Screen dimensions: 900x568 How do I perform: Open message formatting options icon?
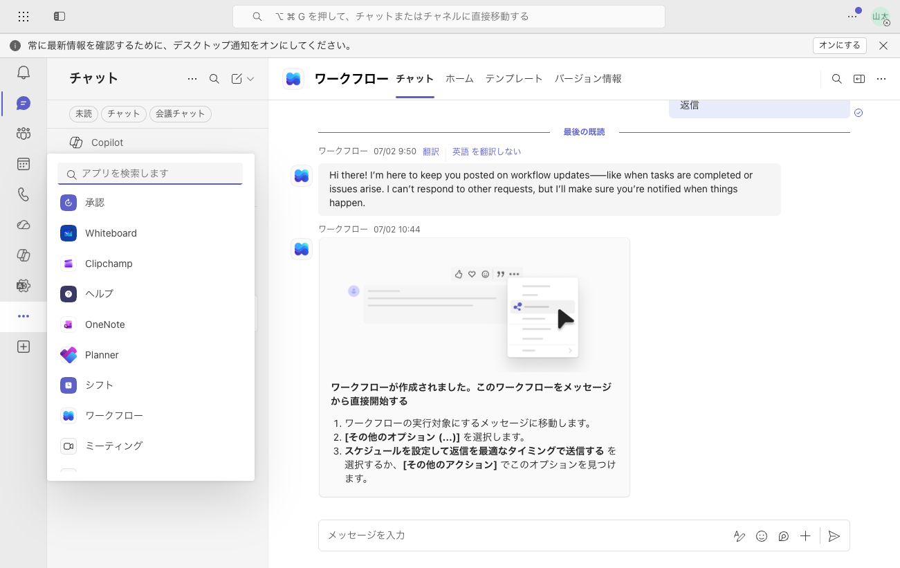[x=740, y=535]
